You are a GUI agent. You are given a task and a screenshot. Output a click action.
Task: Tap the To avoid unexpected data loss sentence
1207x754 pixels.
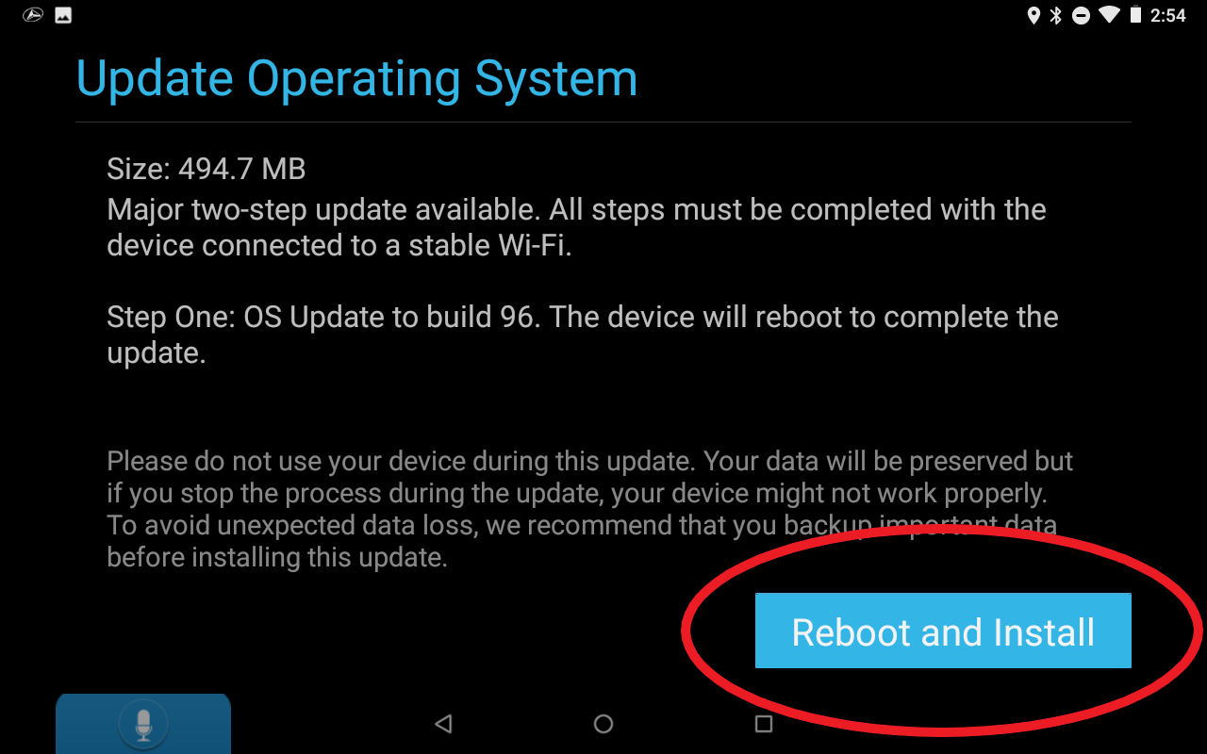tap(582, 541)
